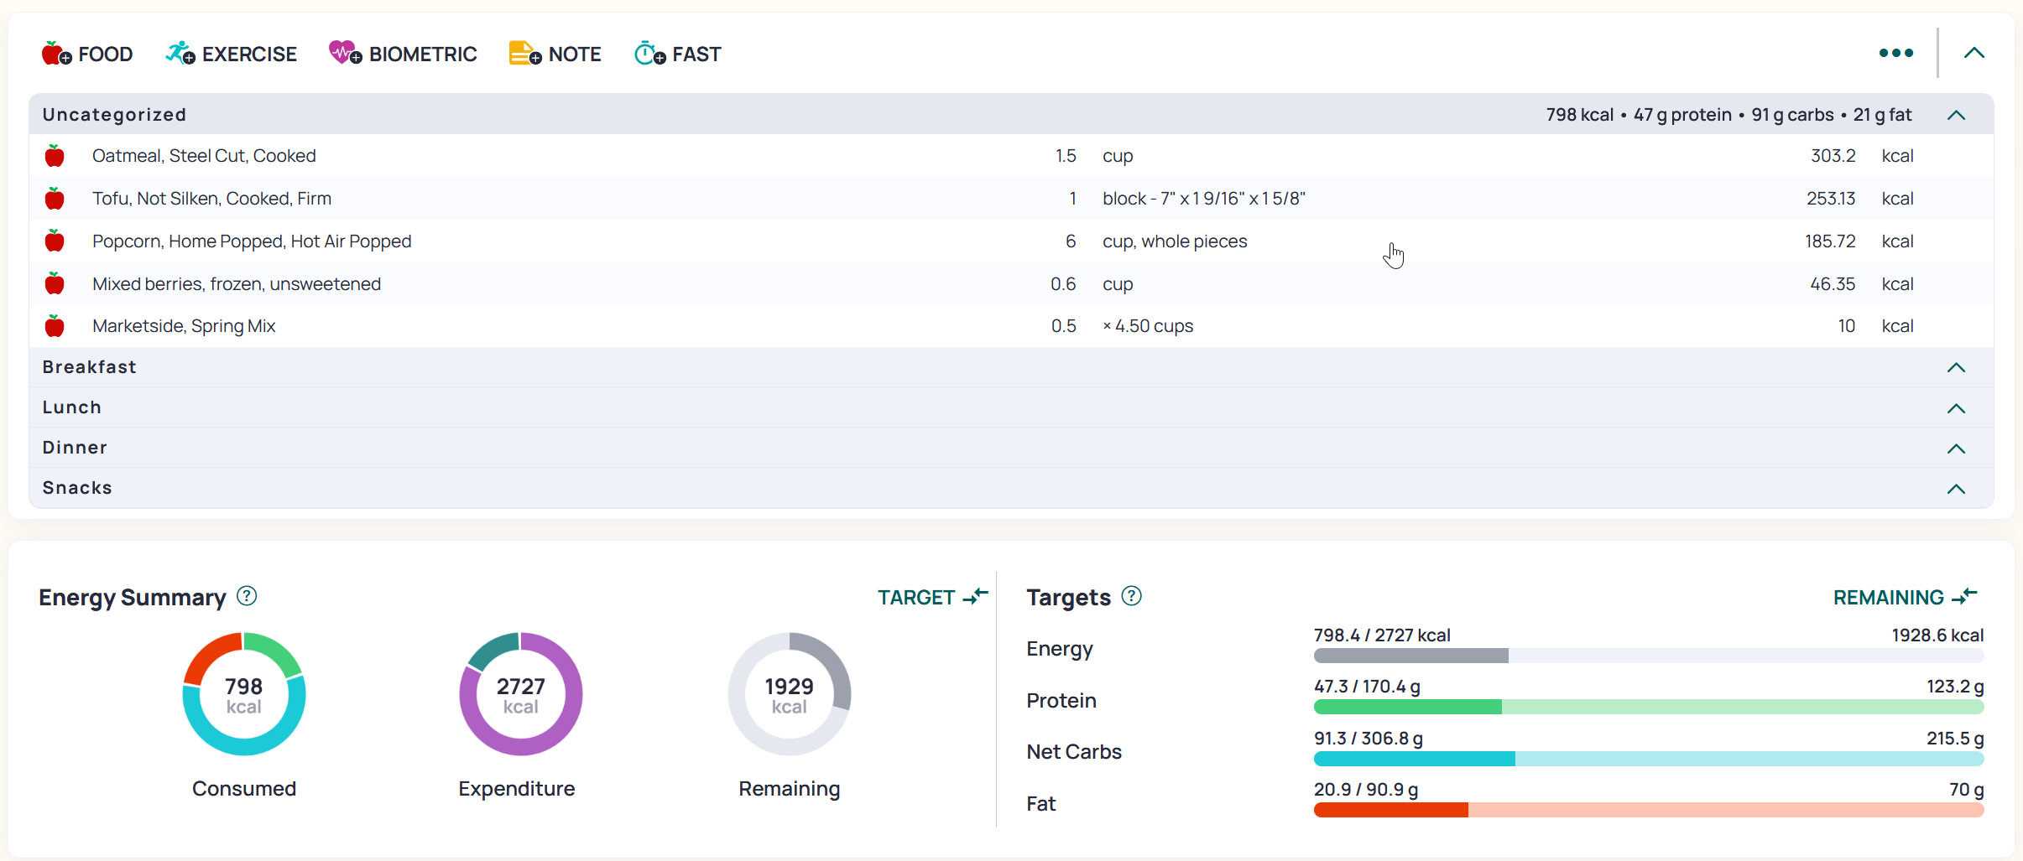Click the Energy progress bar

click(1649, 656)
